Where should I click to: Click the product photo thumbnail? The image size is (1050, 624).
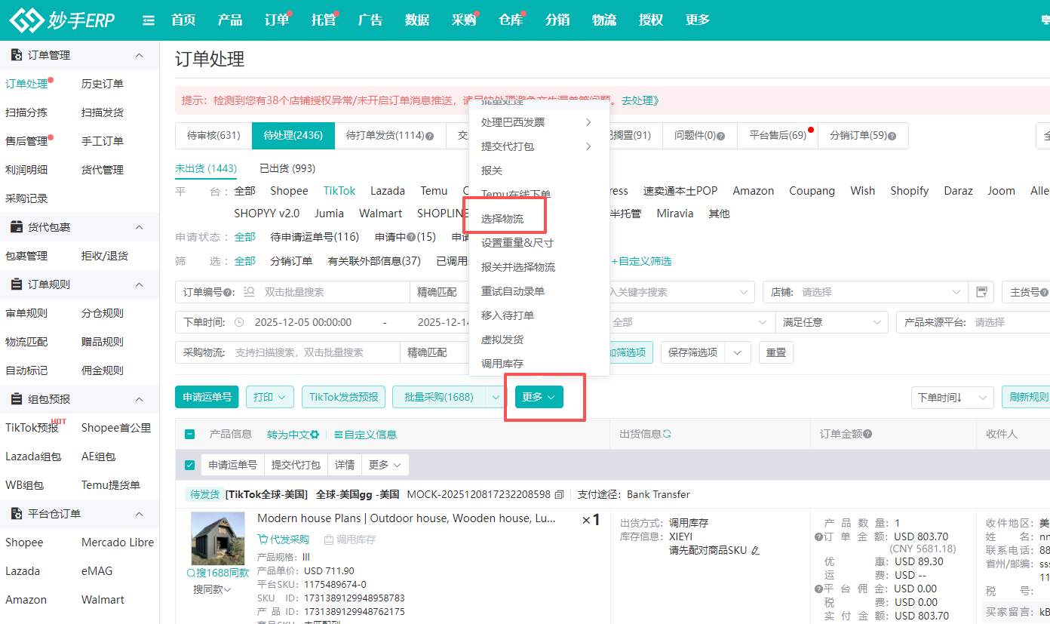click(x=218, y=538)
